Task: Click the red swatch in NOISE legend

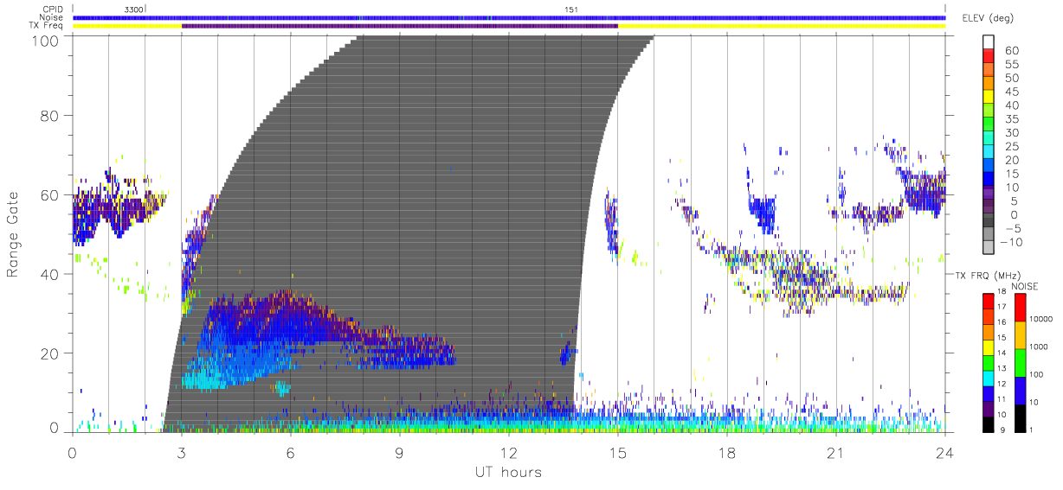Action: pos(1021,308)
